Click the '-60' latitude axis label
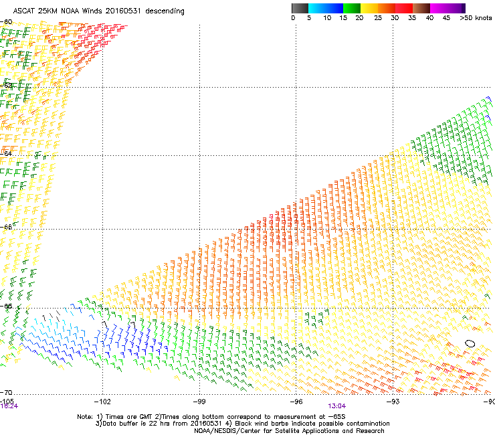Viewport: 495px width, 435px height. click(6, 22)
